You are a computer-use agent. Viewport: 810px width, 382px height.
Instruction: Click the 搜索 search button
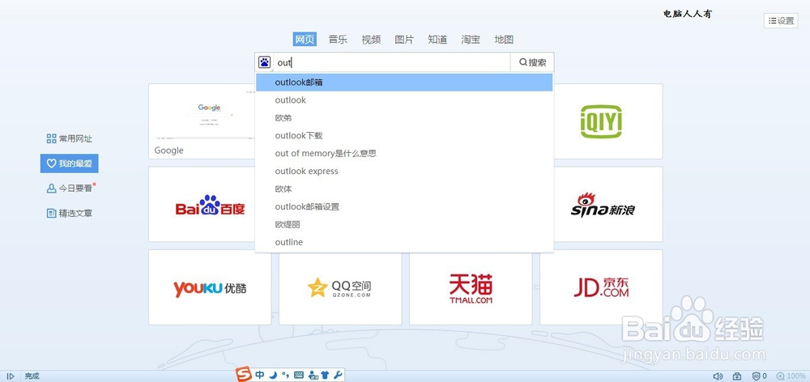coord(532,62)
